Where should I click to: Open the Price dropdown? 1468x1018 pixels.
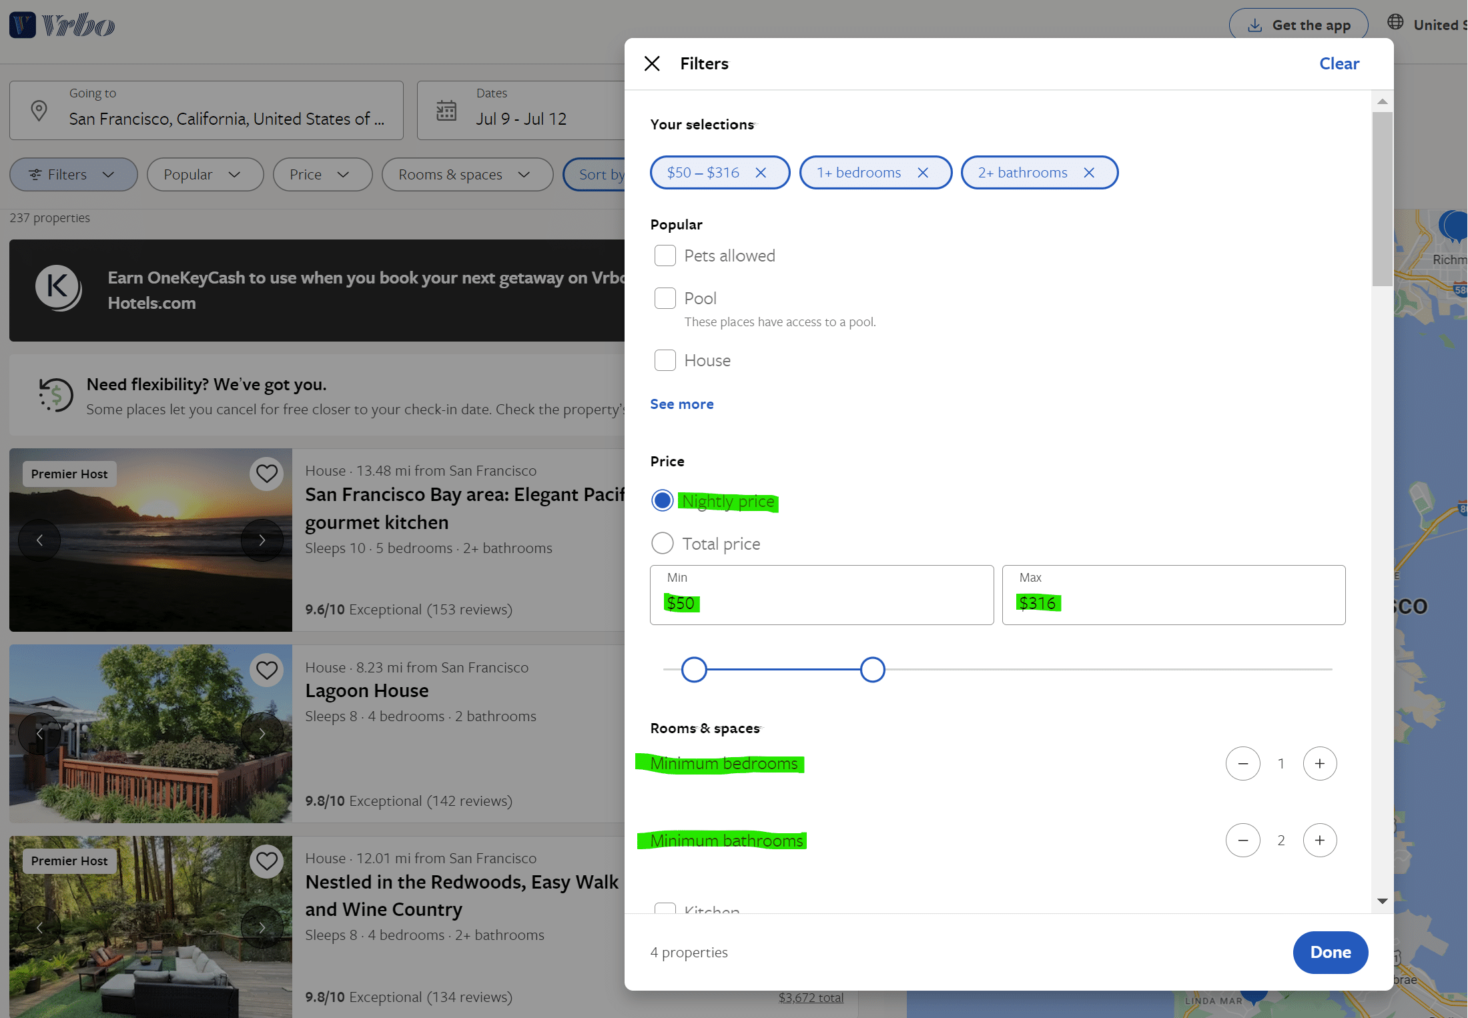tap(322, 175)
